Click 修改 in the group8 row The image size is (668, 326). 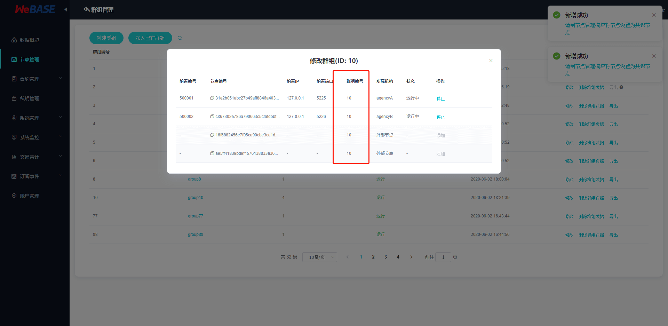pos(569,180)
